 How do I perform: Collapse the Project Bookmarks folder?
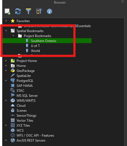tap(13, 36)
